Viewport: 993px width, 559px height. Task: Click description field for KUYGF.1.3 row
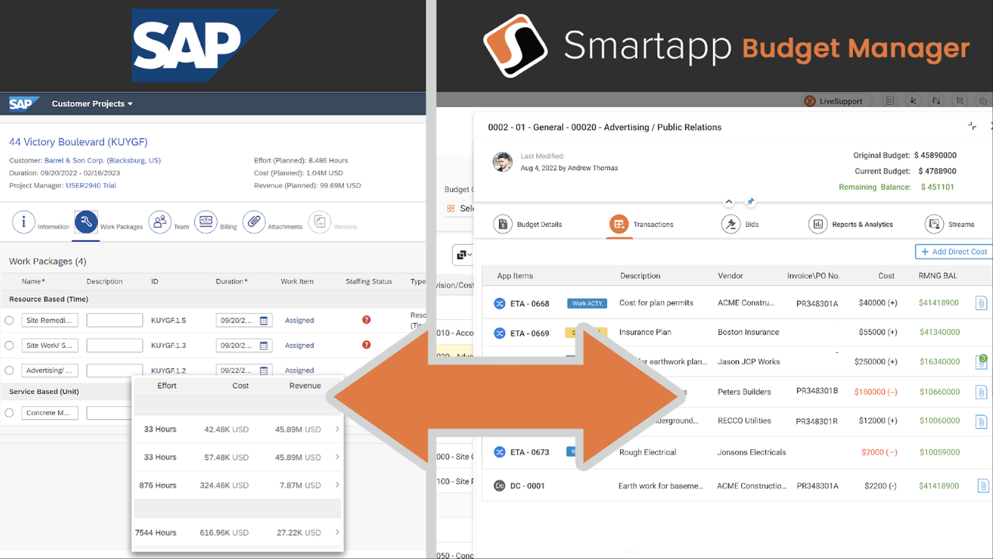coord(115,345)
